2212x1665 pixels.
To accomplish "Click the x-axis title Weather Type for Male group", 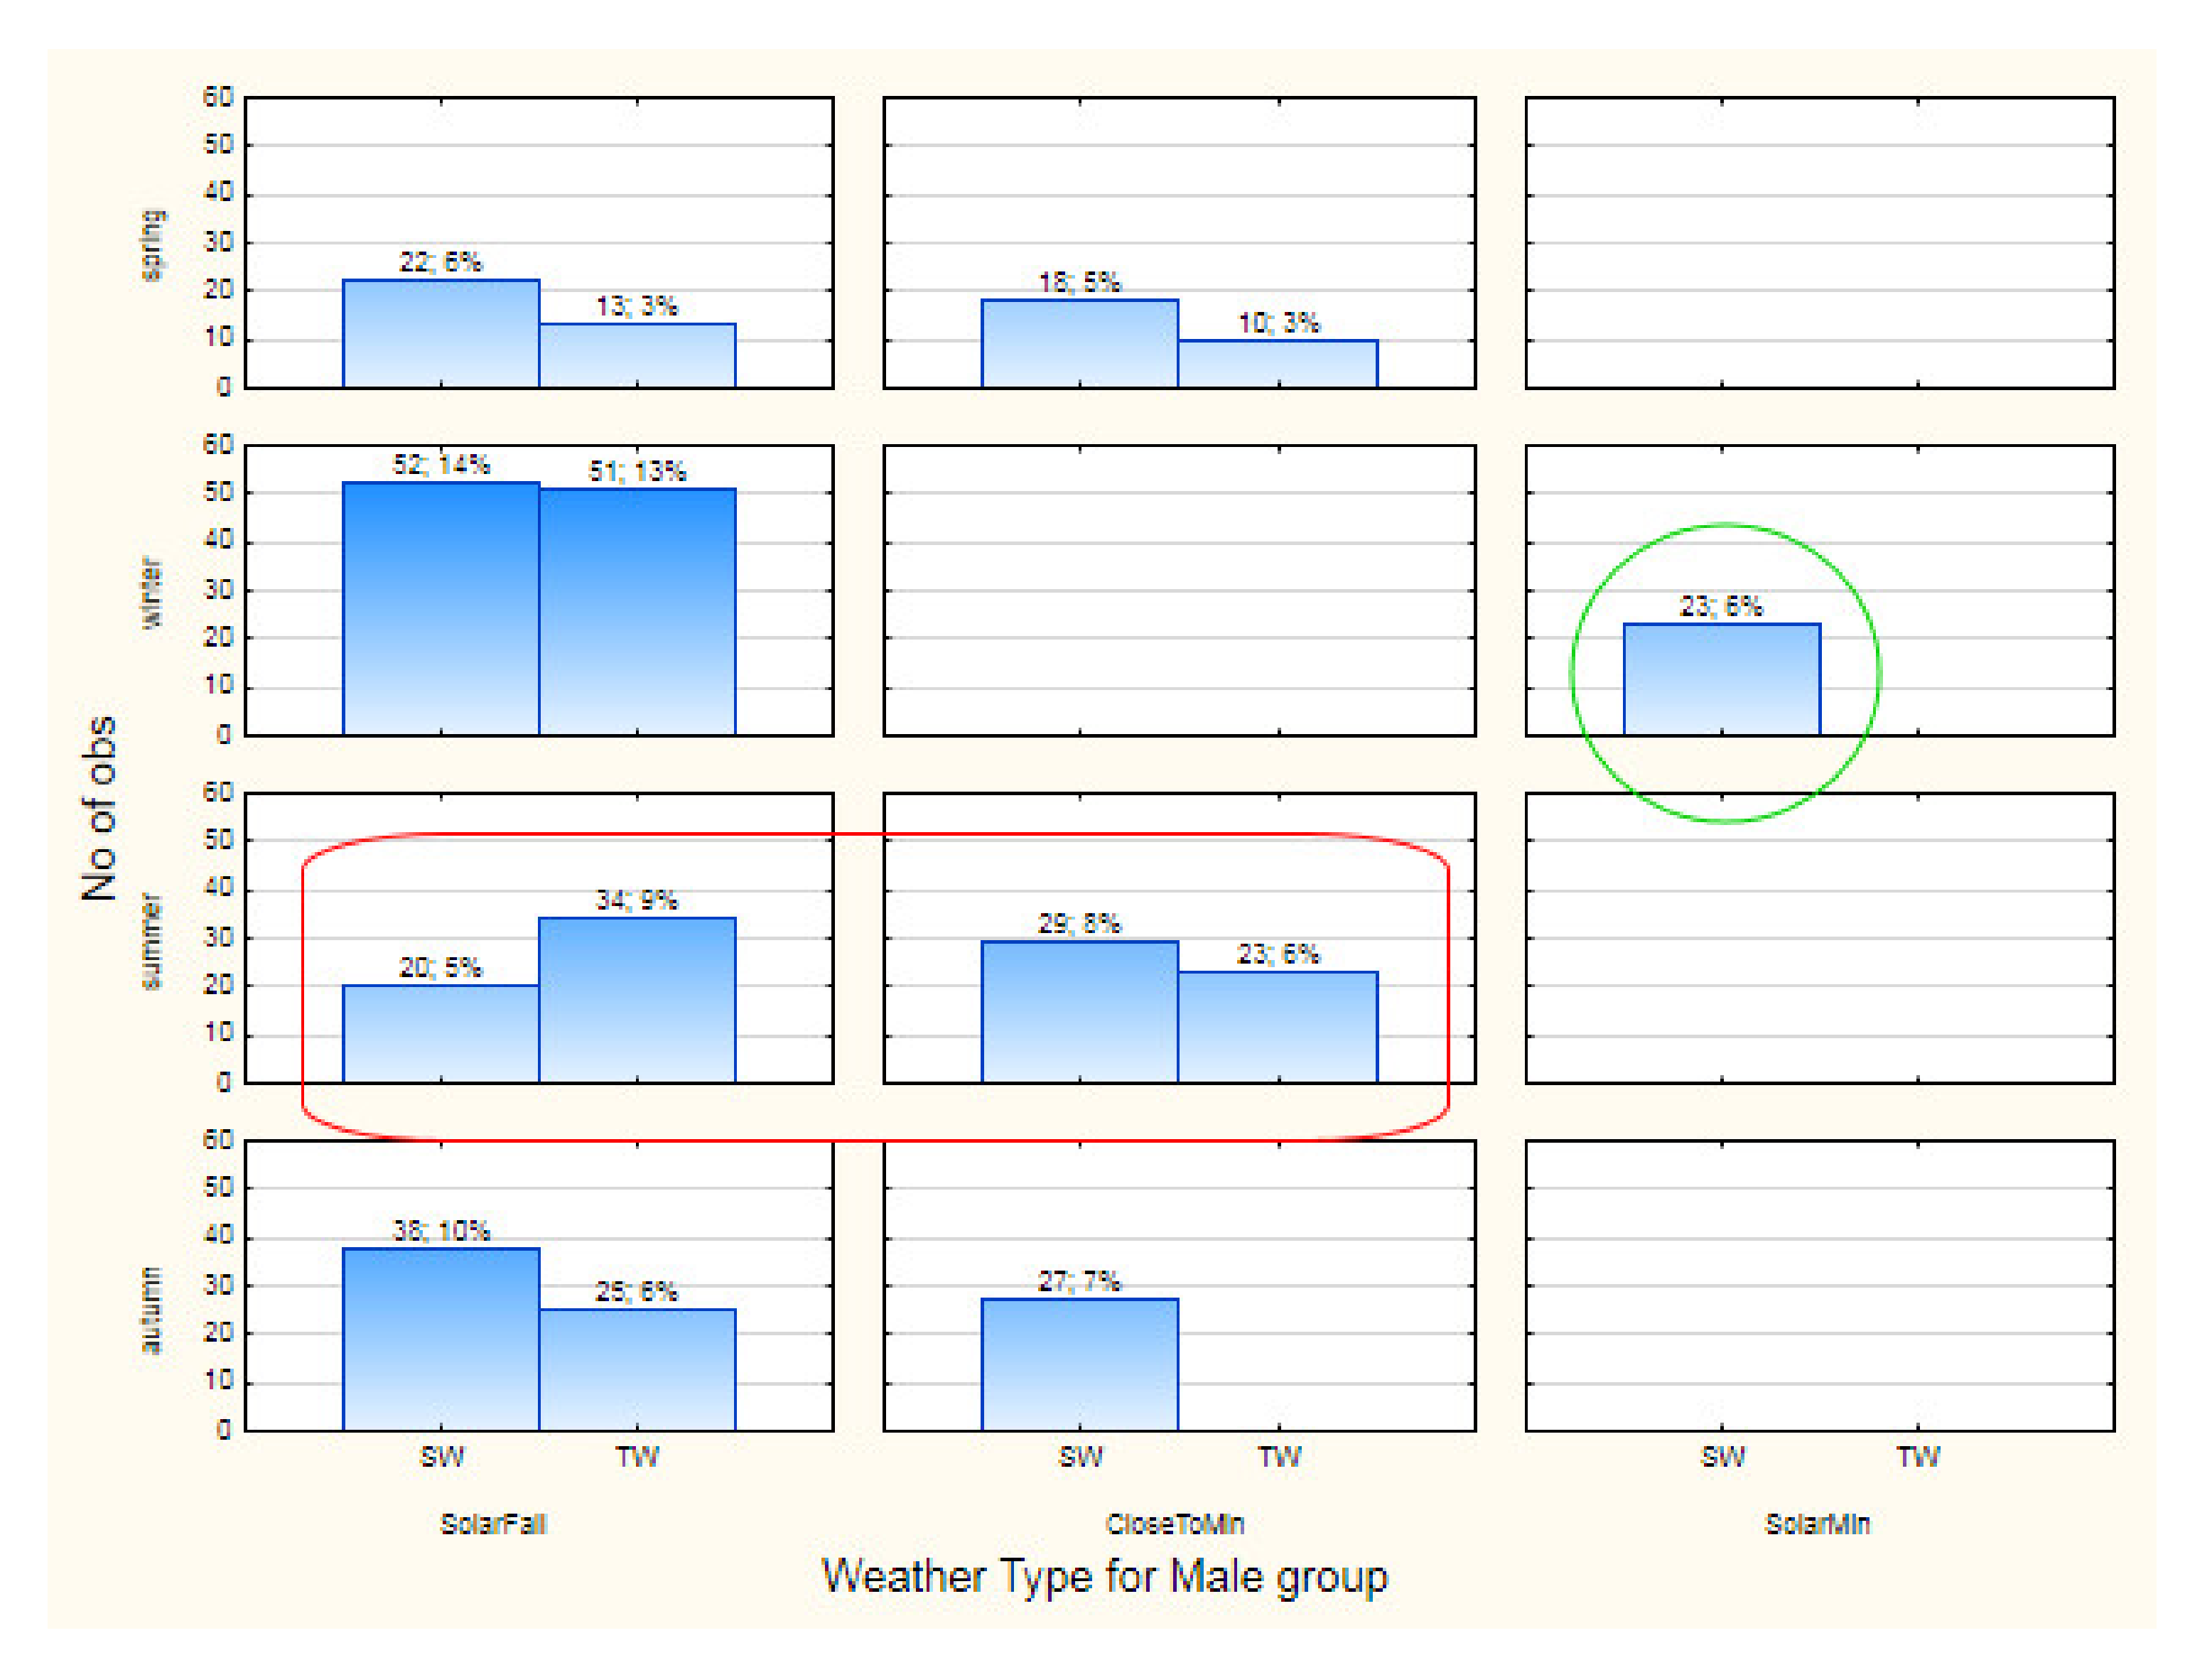I will [1104, 1576].
